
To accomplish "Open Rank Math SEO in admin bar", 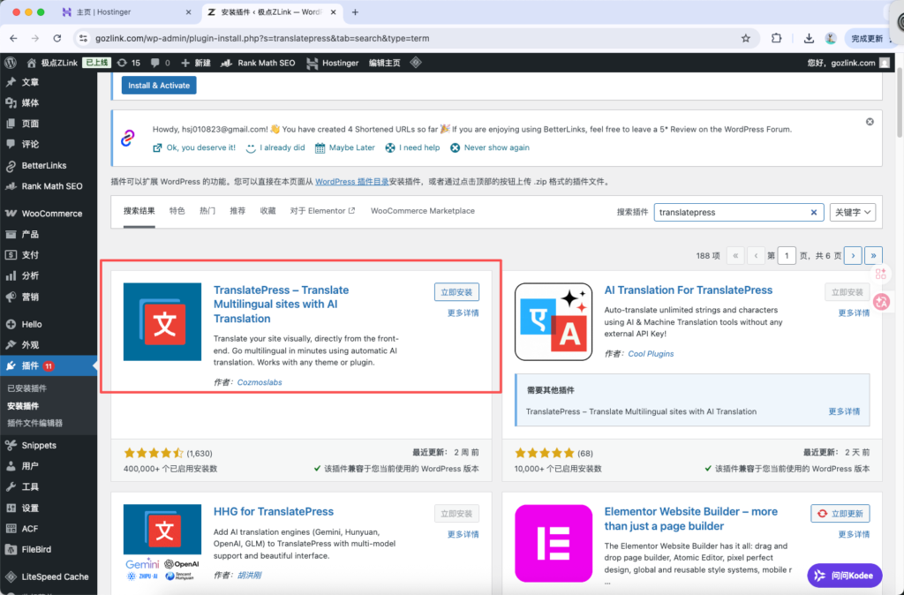I will [259, 63].
